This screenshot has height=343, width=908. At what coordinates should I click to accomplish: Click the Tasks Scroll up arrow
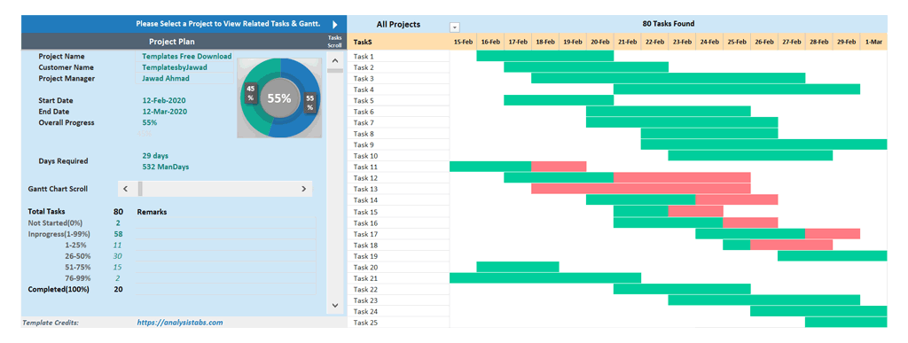[x=334, y=59]
